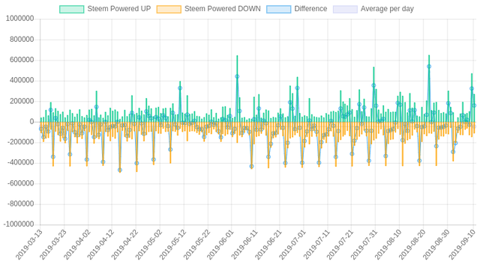Click the 2019-07-31 date label
This screenshot has height=270, width=480.
coord(364,245)
